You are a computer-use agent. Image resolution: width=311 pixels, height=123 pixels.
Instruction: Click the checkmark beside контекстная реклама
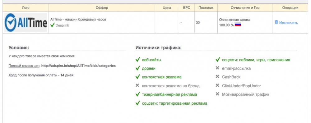pyautogui.click(x=138, y=77)
